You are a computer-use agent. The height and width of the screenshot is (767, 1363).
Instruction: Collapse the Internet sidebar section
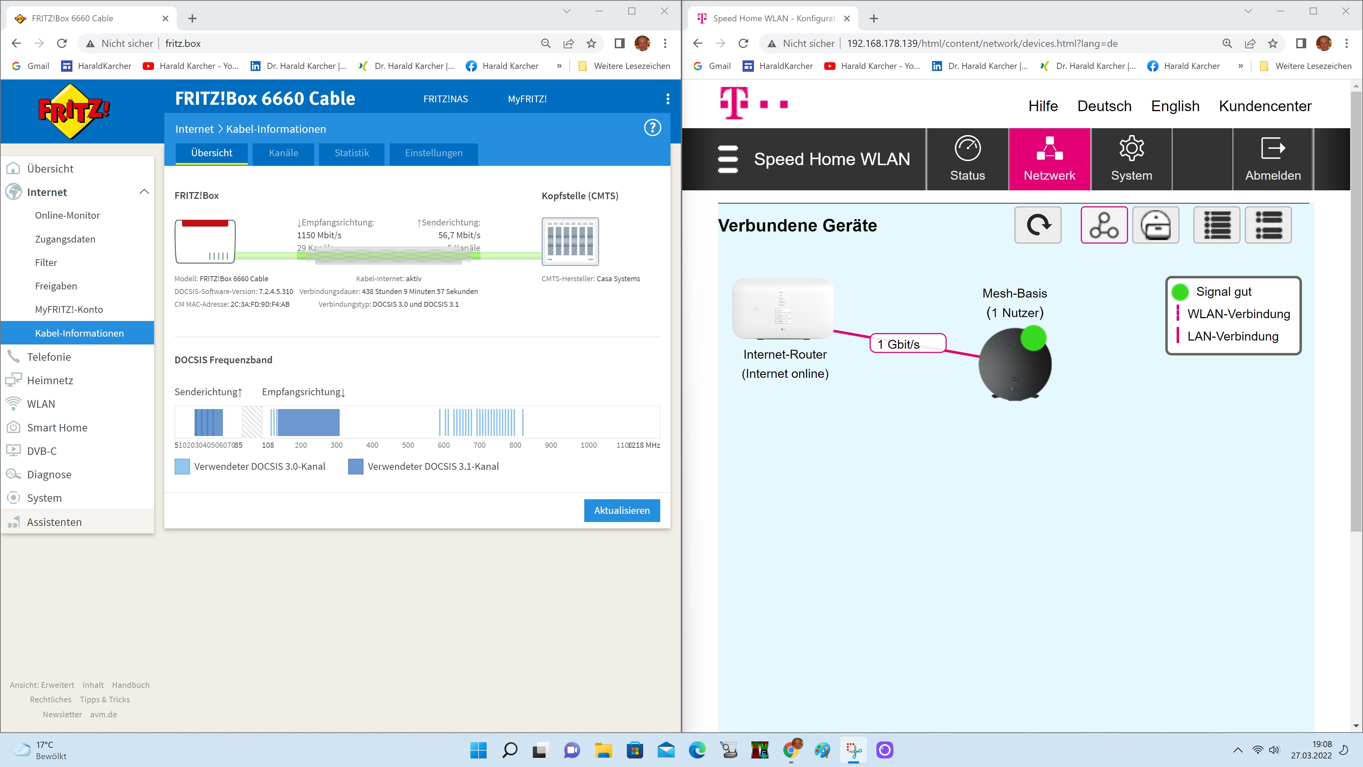click(144, 192)
